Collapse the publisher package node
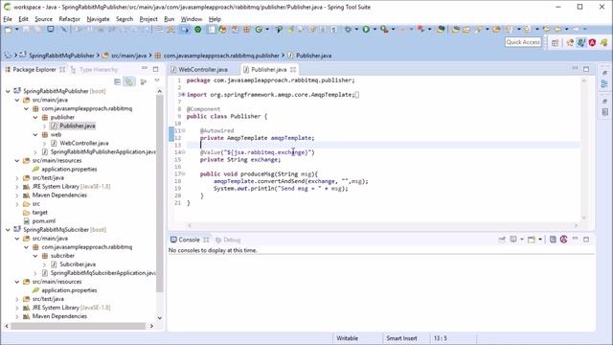 click(35, 117)
